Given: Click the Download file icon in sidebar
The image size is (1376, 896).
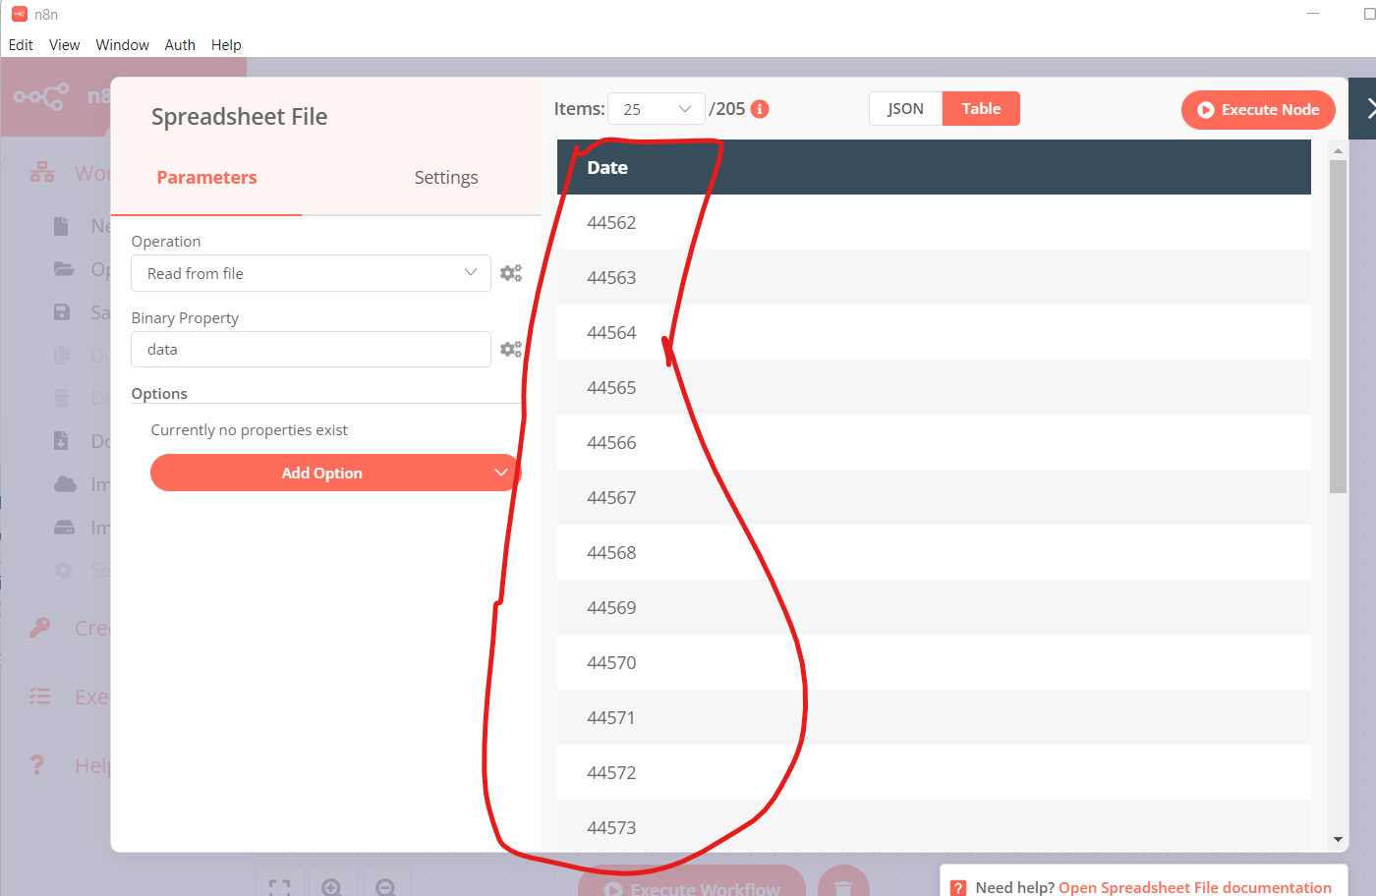Looking at the screenshot, I should click(x=61, y=441).
